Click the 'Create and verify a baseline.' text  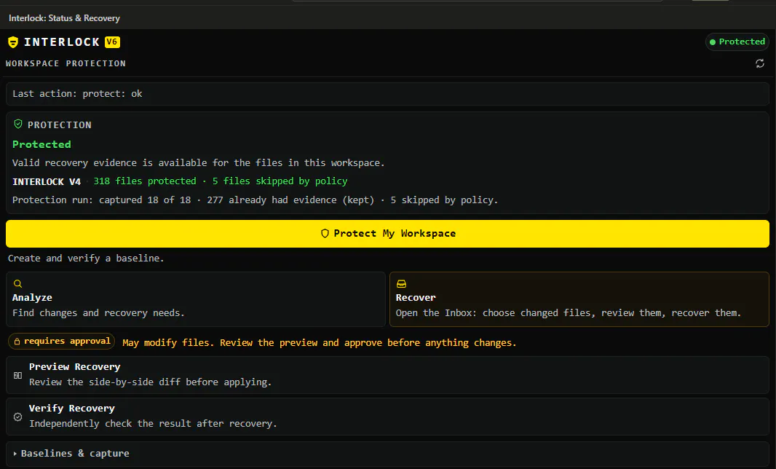tap(86, 259)
